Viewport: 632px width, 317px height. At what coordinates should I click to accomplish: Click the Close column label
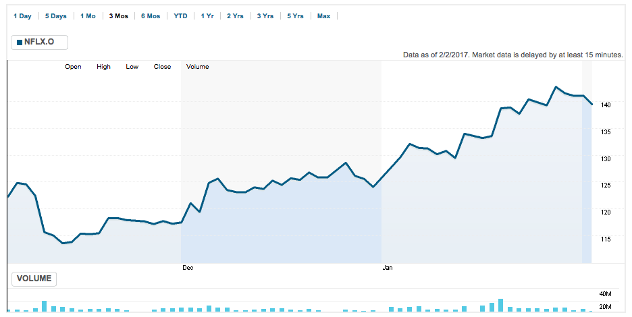162,67
